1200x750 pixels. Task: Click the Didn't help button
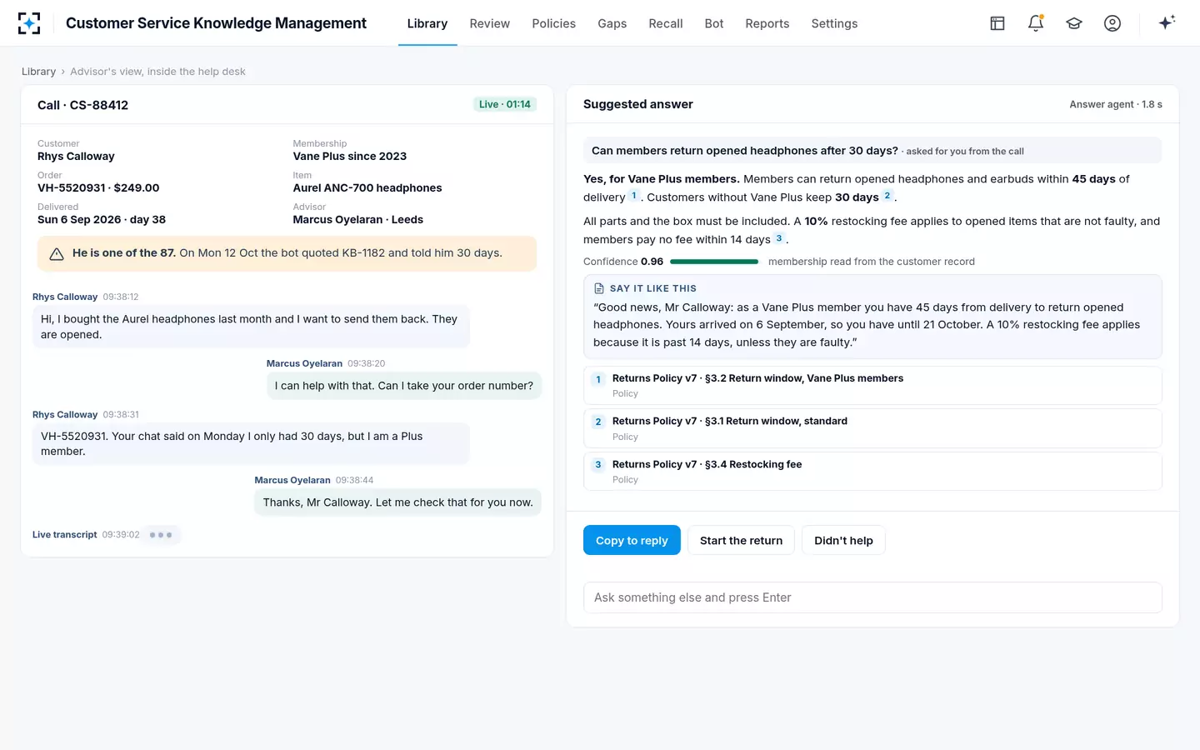843,541
